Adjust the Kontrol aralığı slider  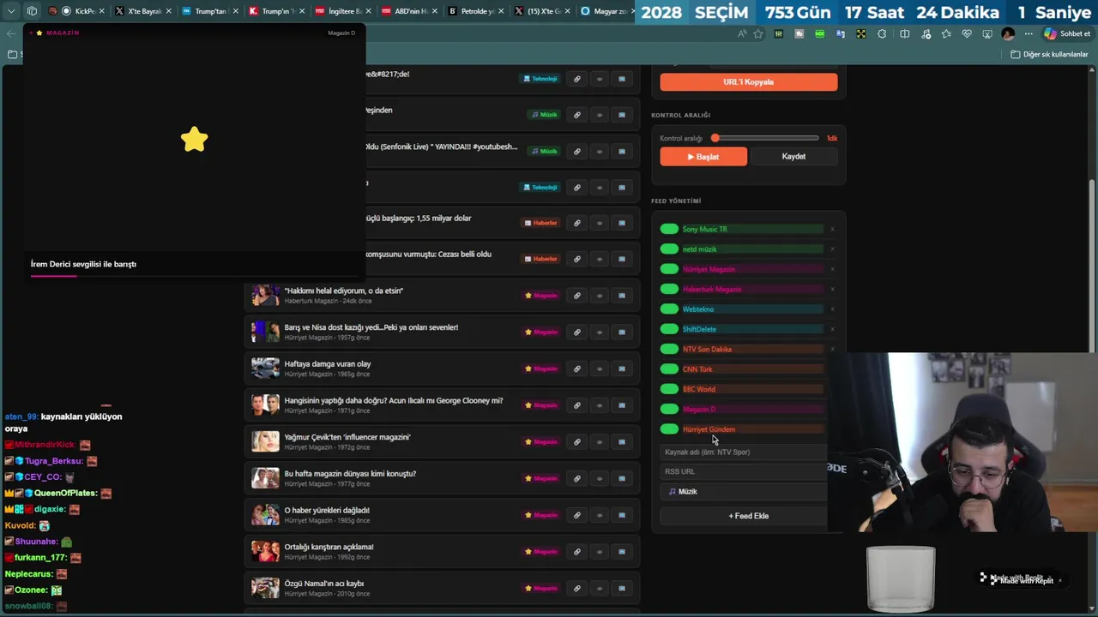tap(766, 138)
